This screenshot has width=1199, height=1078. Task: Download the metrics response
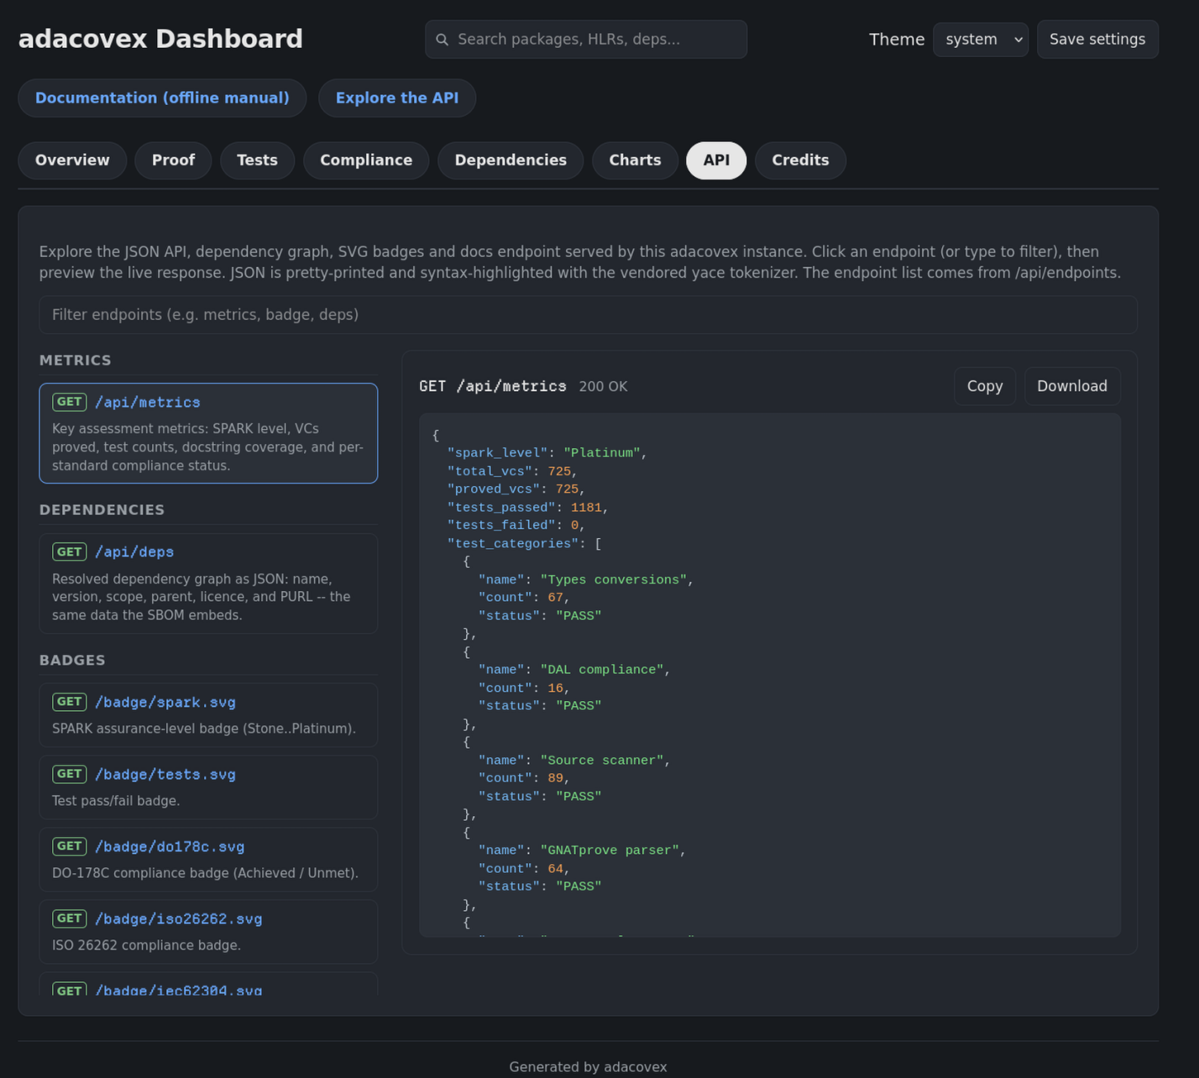(x=1072, y=386)
